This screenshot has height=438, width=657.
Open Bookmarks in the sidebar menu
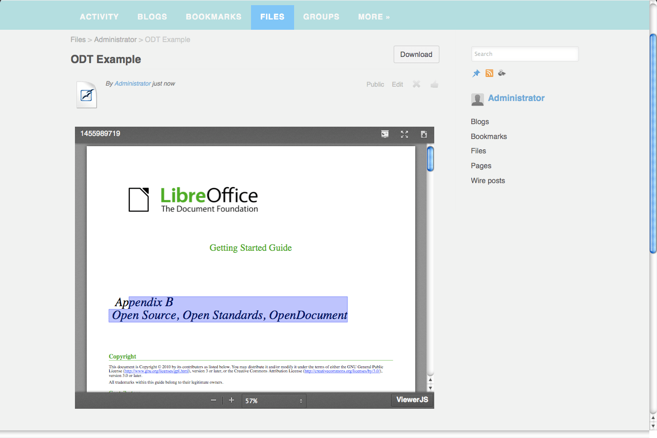coord(489,136)
